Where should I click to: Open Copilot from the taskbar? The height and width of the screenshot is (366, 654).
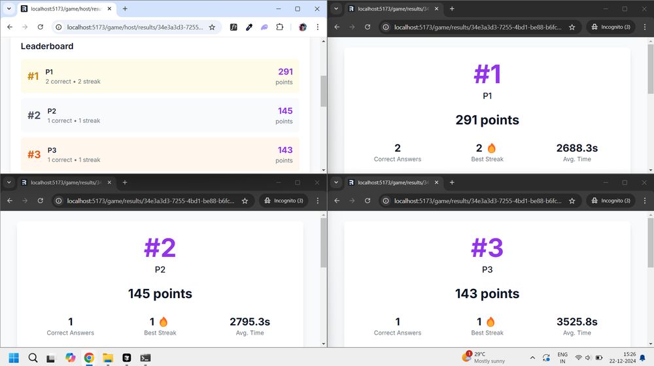(x=70, y=358)
